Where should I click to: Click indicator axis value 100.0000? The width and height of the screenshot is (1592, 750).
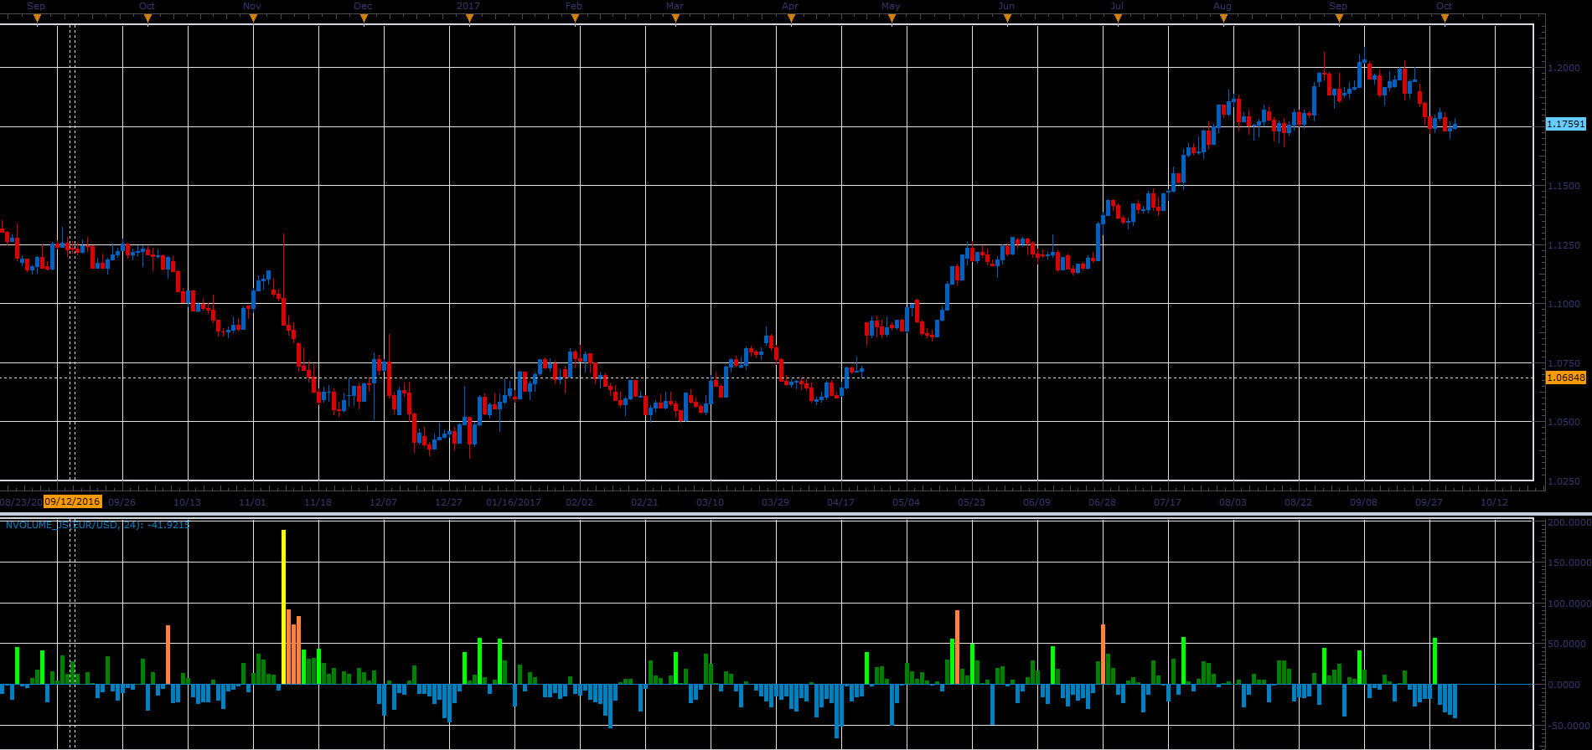click(x=1568, y=604)
